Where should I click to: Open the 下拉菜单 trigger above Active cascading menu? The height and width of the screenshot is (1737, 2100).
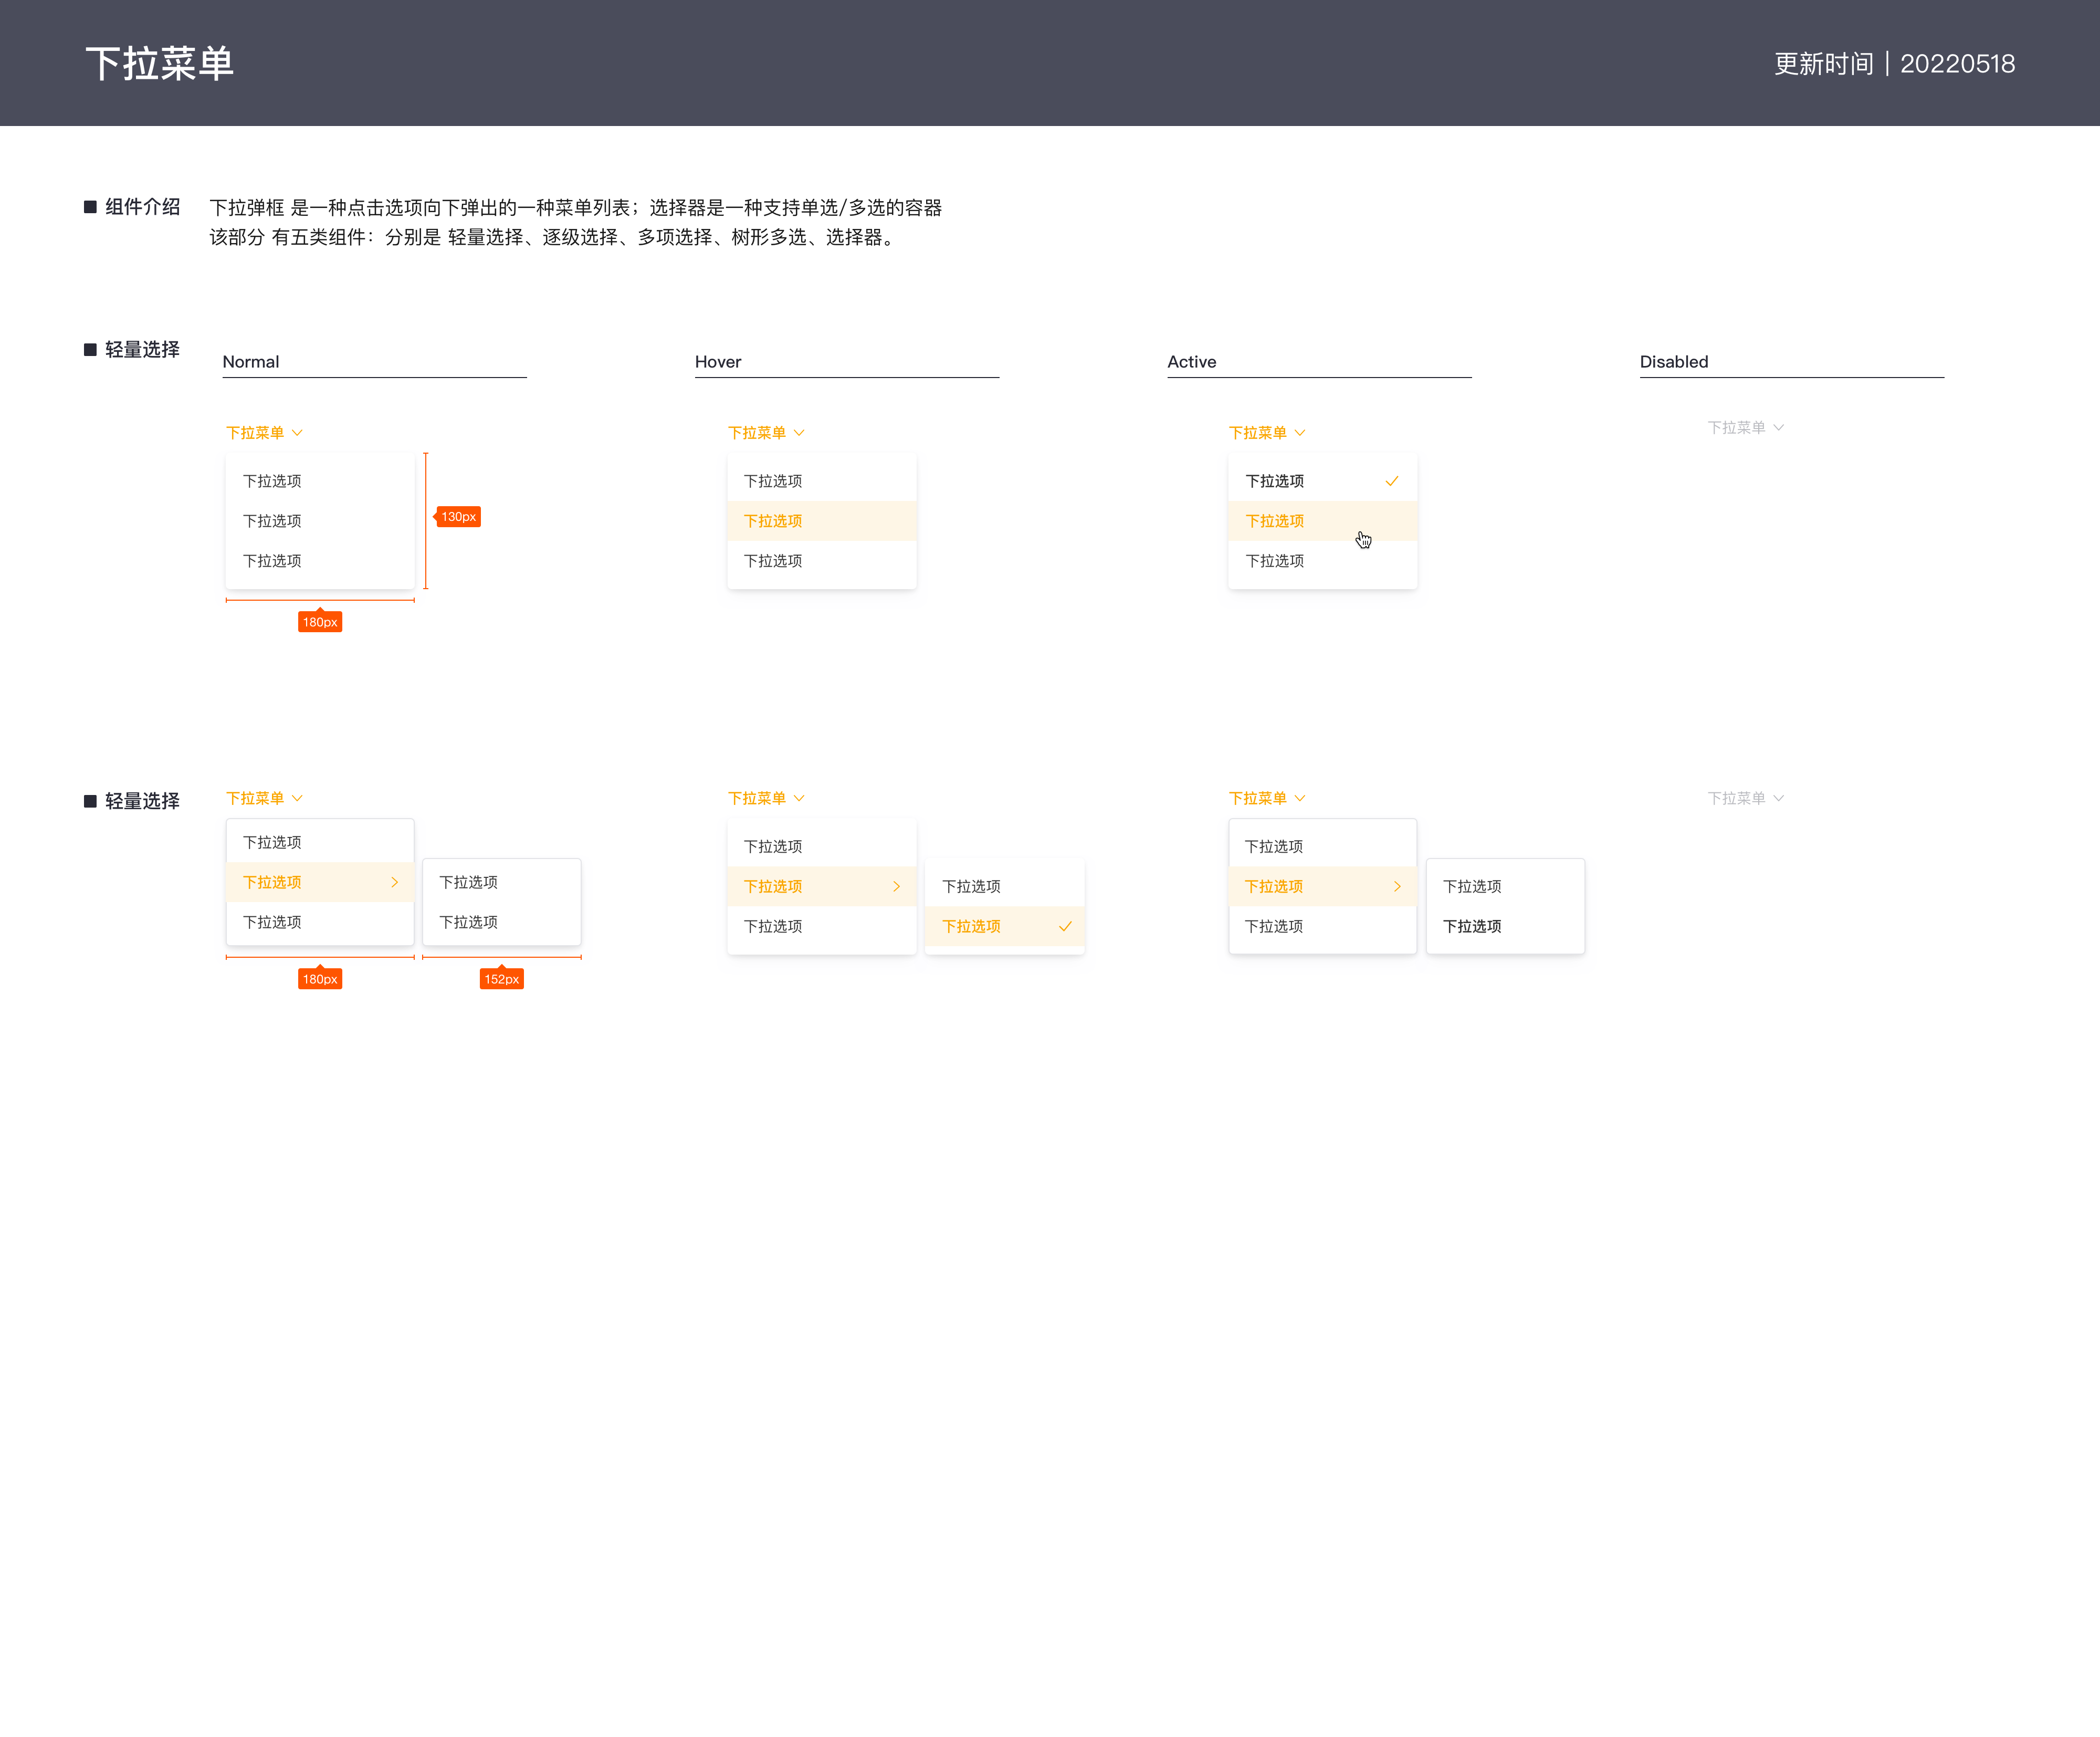point(1267,798)
